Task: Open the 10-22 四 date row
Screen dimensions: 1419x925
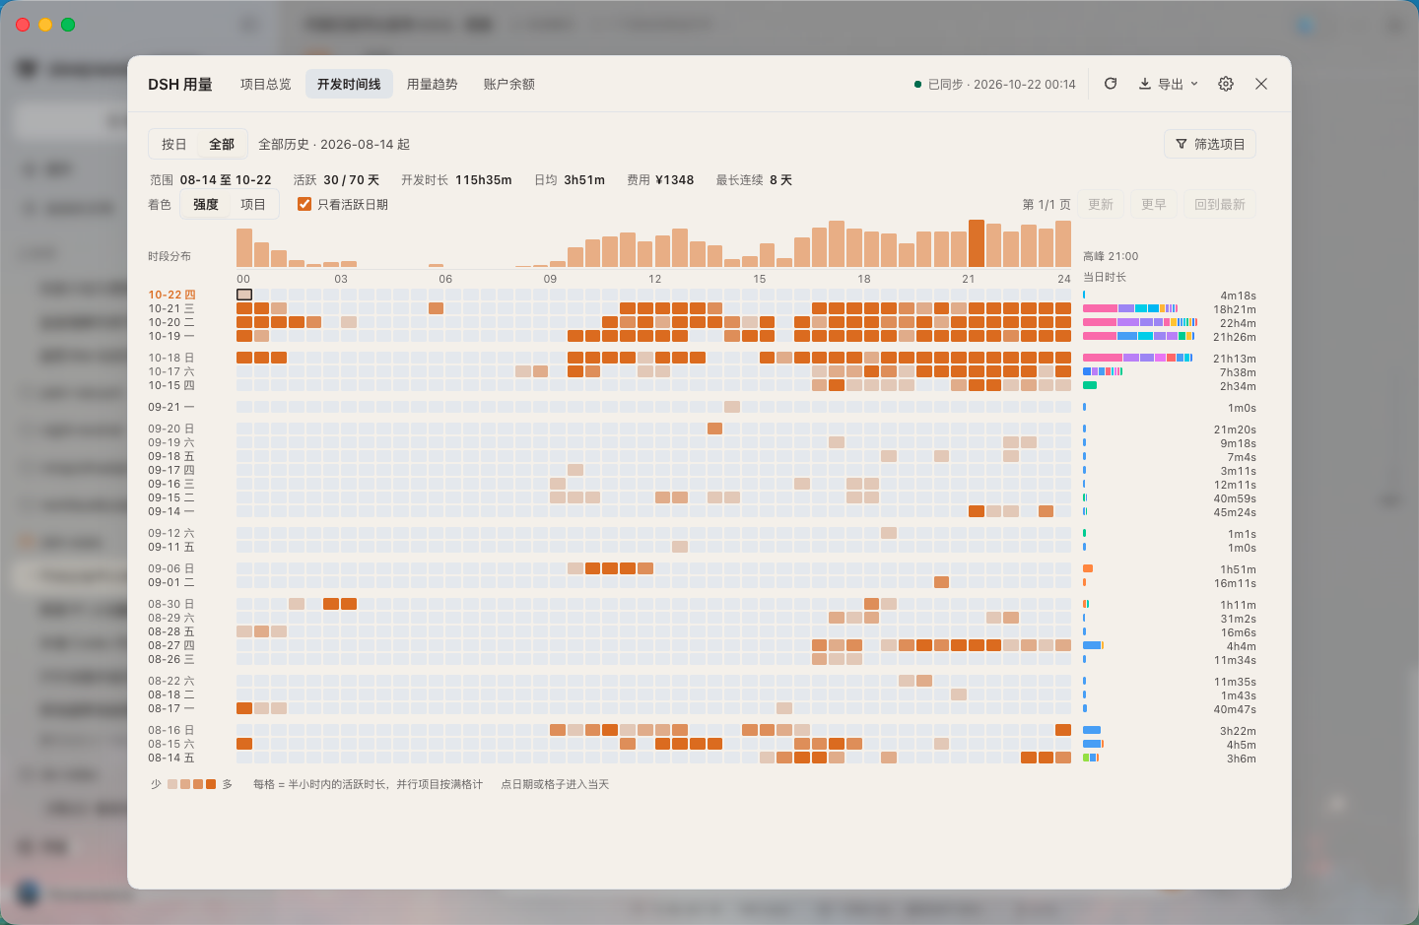Action: (x=172, y=295)
